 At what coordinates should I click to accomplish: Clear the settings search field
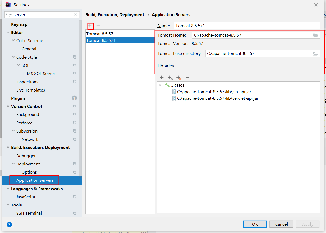click(75, 15)
